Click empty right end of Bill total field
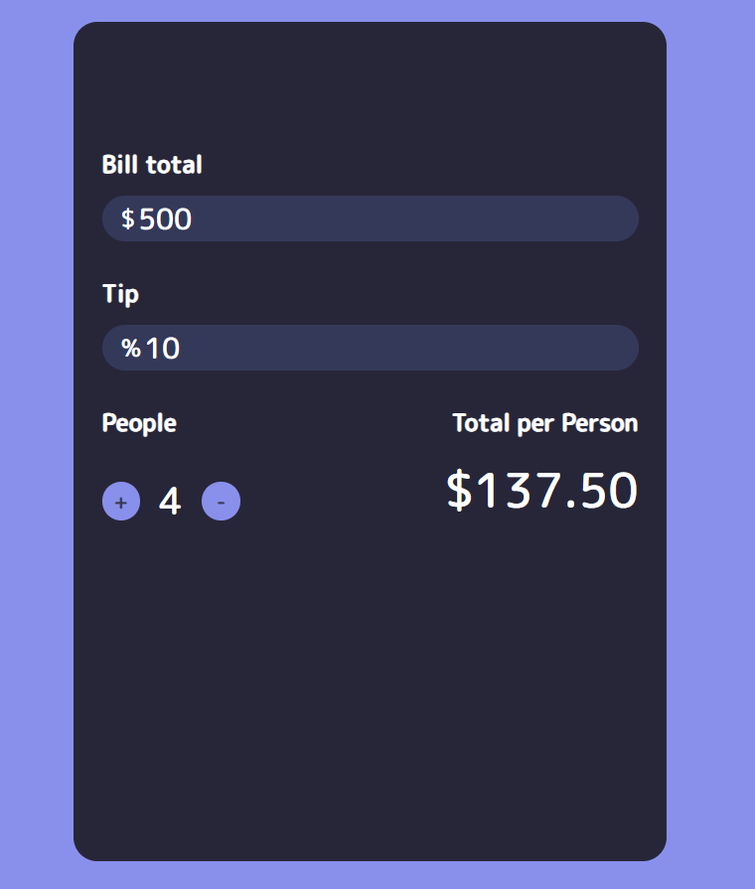 point(596,219)
